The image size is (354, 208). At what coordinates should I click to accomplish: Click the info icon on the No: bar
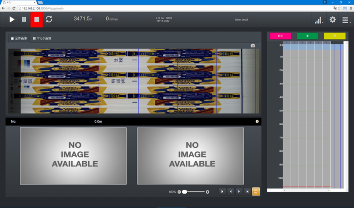[257, 121]
